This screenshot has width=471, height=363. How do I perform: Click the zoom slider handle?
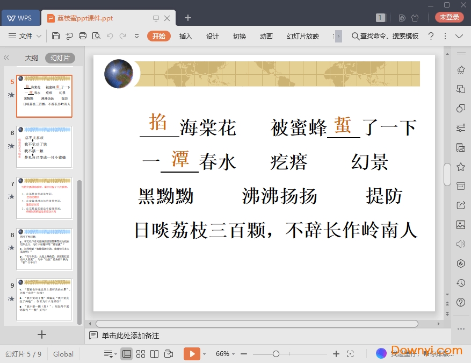click(x=276, y=354)
